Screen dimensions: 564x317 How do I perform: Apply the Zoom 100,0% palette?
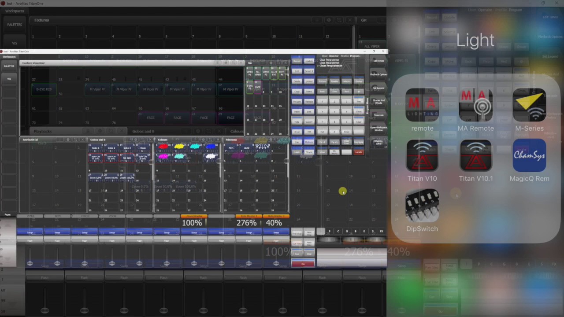point(127,178)
